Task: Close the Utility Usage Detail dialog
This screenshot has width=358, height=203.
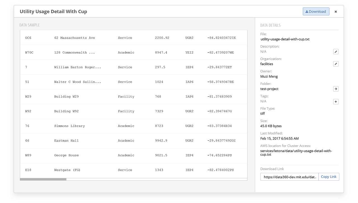Action: pos(336,12)
